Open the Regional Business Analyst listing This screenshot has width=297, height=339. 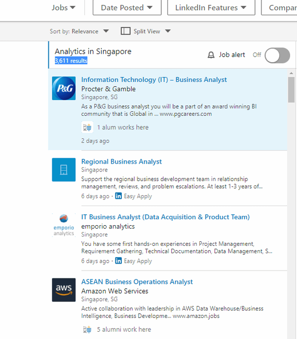[x=121, y=162]
